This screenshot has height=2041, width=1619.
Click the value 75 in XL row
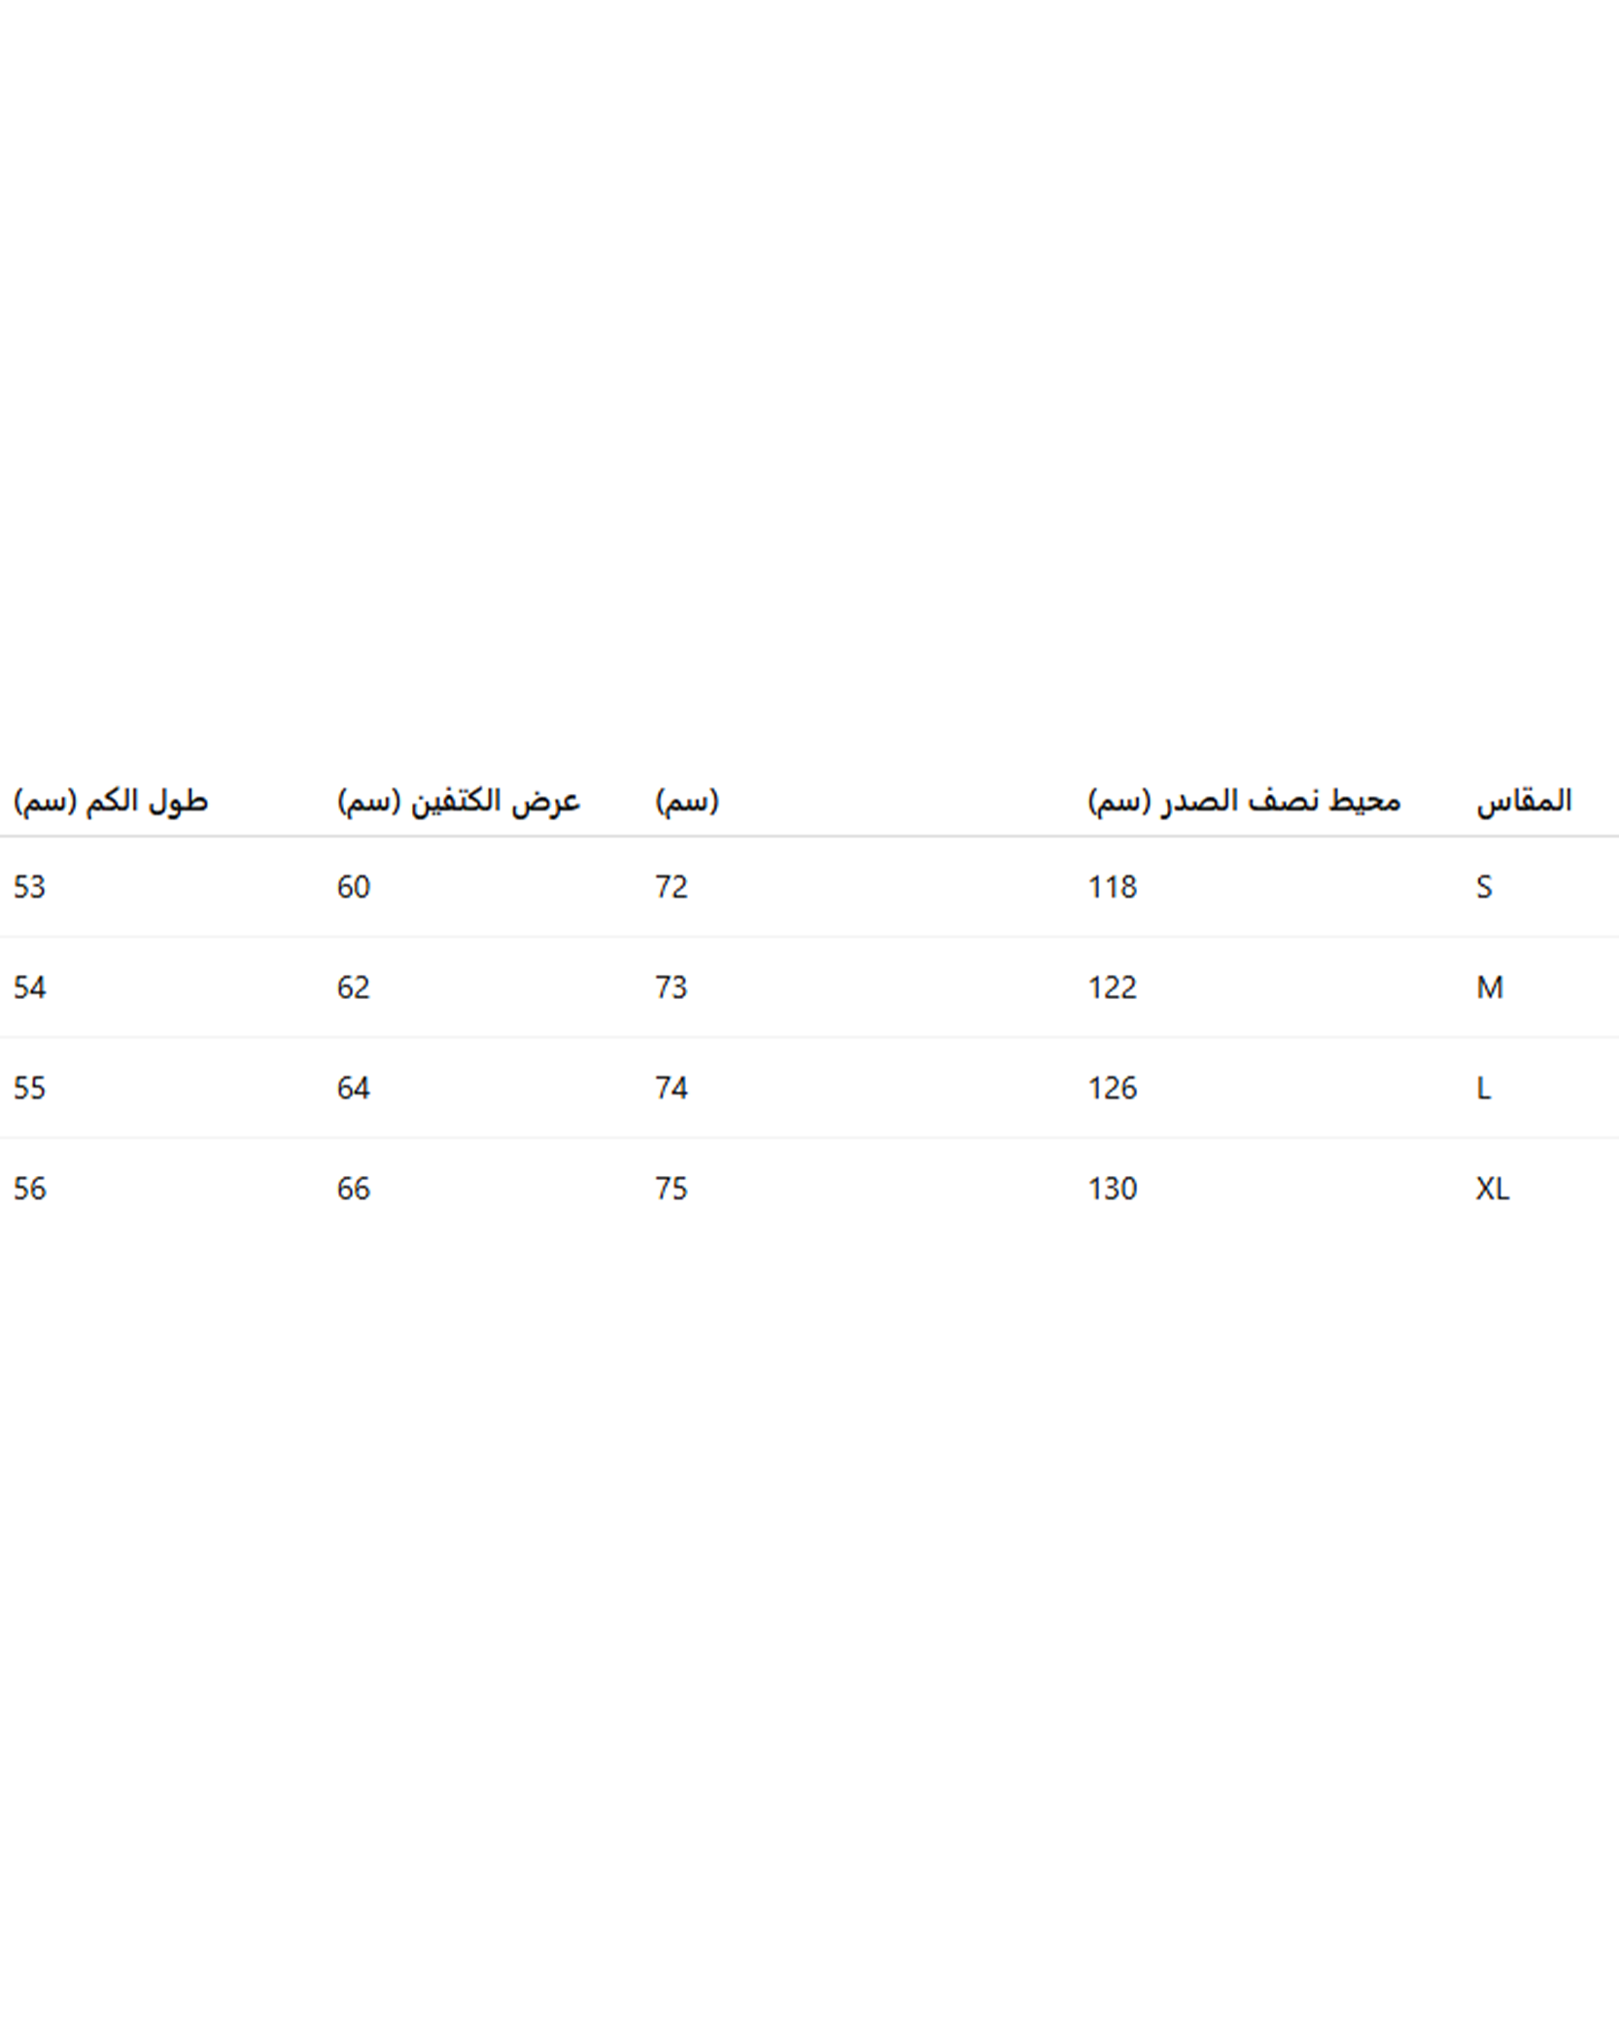tap(671, 1189)
